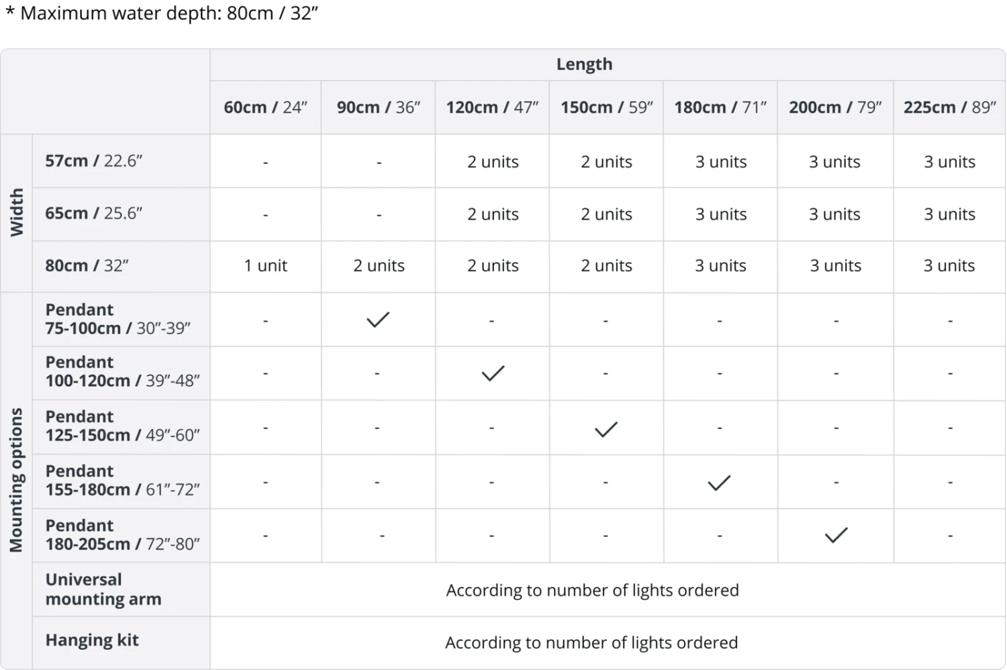Click the 57cm / 22.6″ width row label
1007x670 pixels.
tap(93, 161)
